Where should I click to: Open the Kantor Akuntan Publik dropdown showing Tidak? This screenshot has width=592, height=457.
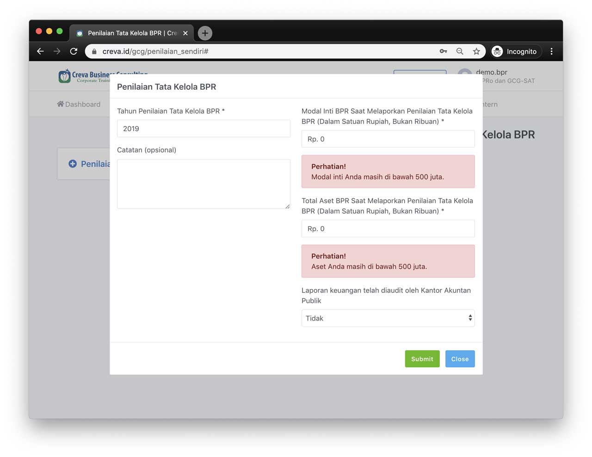point(388,318)
